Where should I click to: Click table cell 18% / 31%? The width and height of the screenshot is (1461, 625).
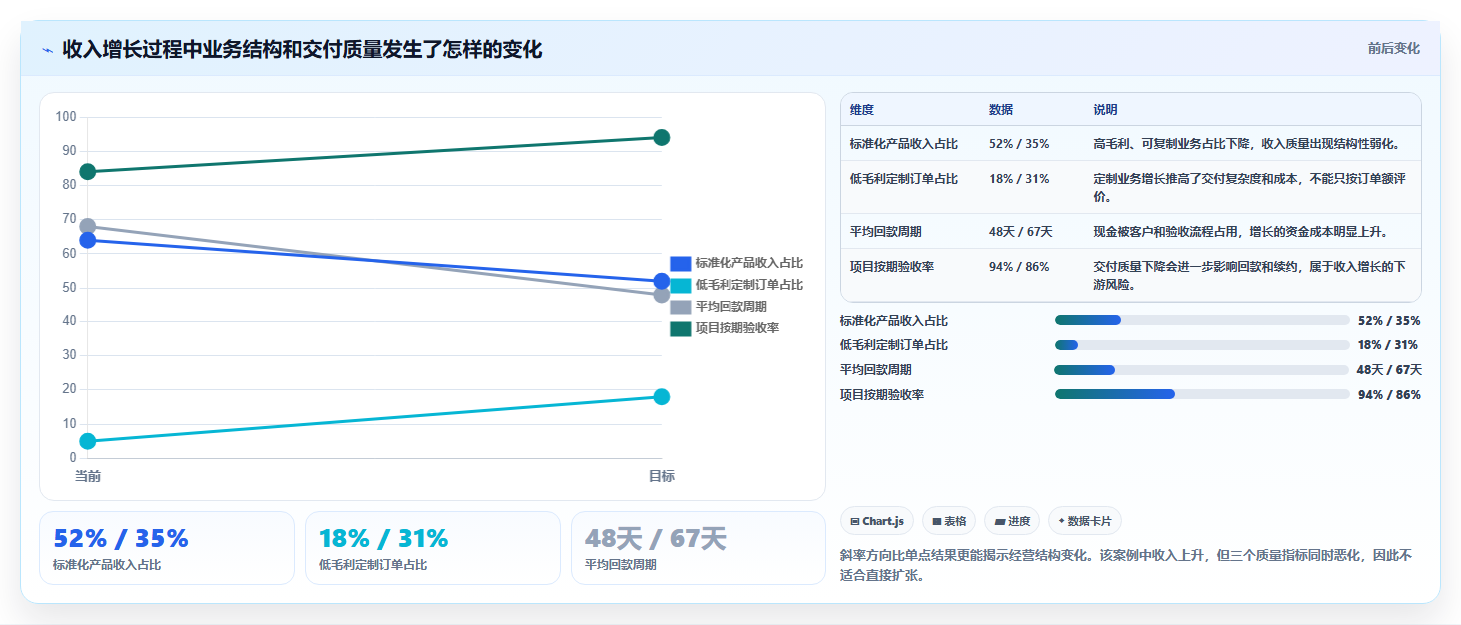point(1019,179)
